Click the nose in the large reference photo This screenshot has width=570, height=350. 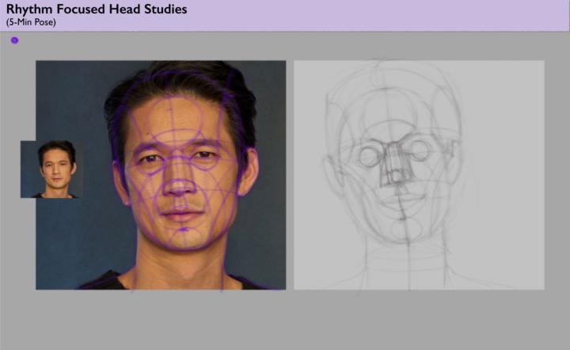(x=181, y=185)
